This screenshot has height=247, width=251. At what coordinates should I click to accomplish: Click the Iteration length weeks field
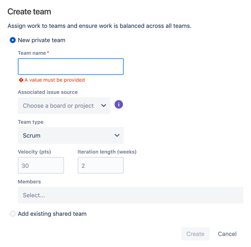tap(101, 165)
